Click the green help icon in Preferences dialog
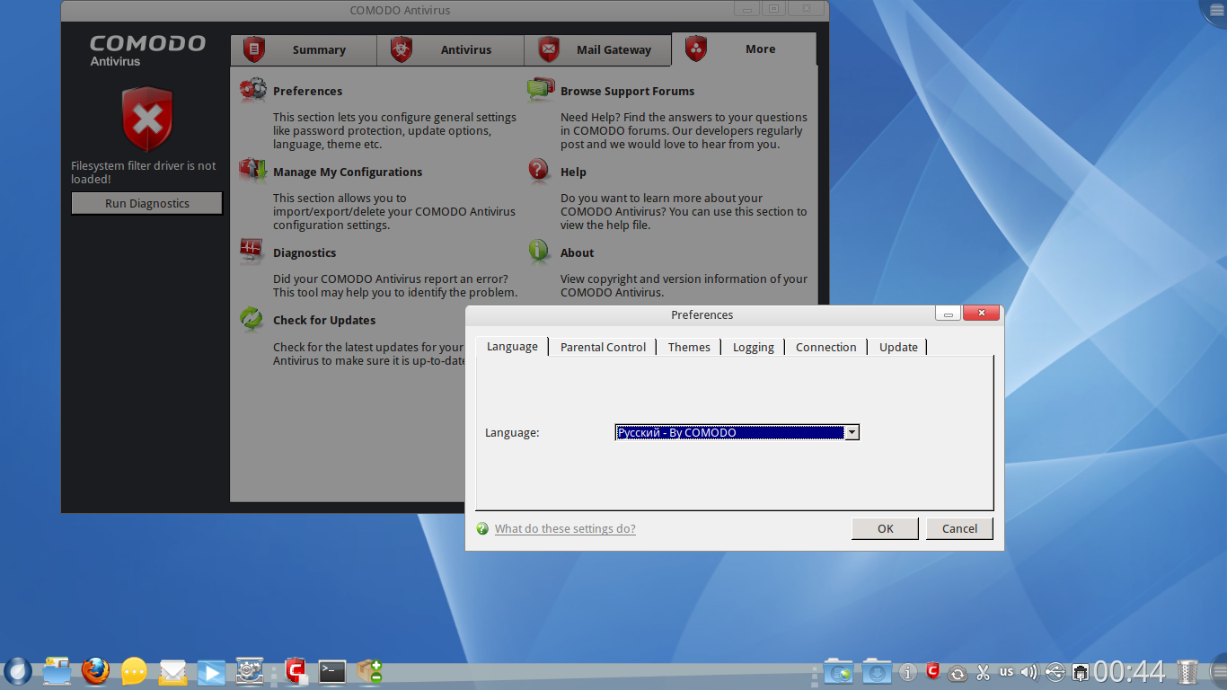This screenshot has width=1227, height=690. click(x=482, y=528)
